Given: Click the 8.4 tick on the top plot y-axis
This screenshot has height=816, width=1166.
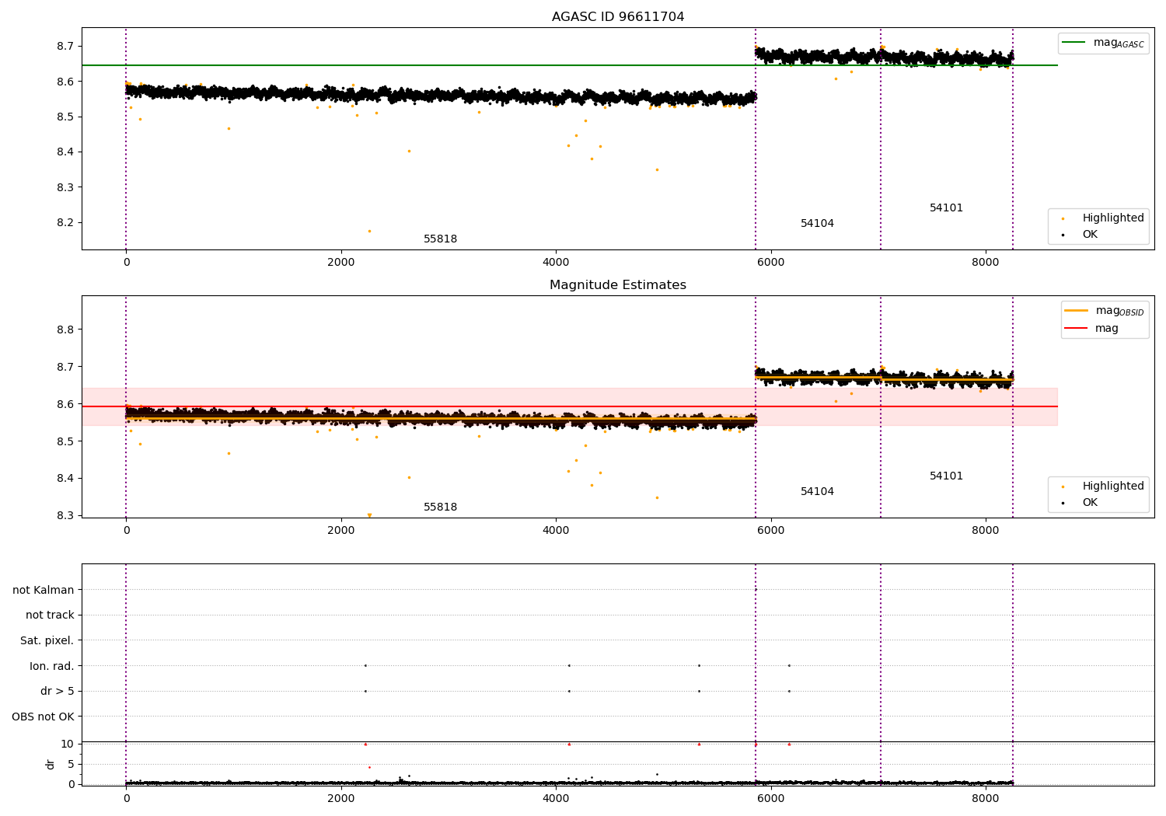Looking at the screenshot, I should pos(65,152).
